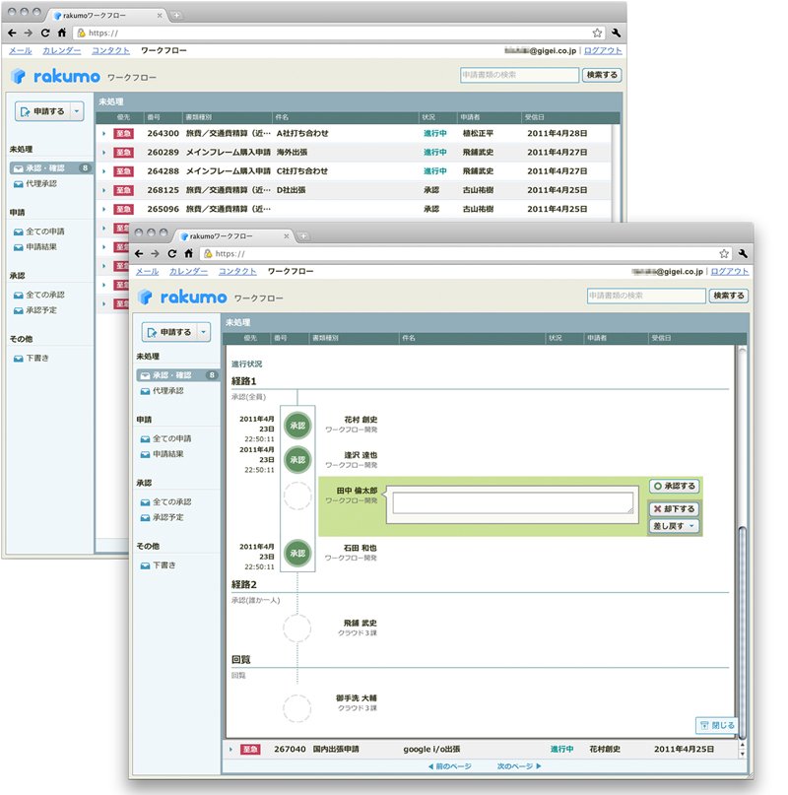
Task: Expand row 265096 in back window
Action: tap(104, 209)
